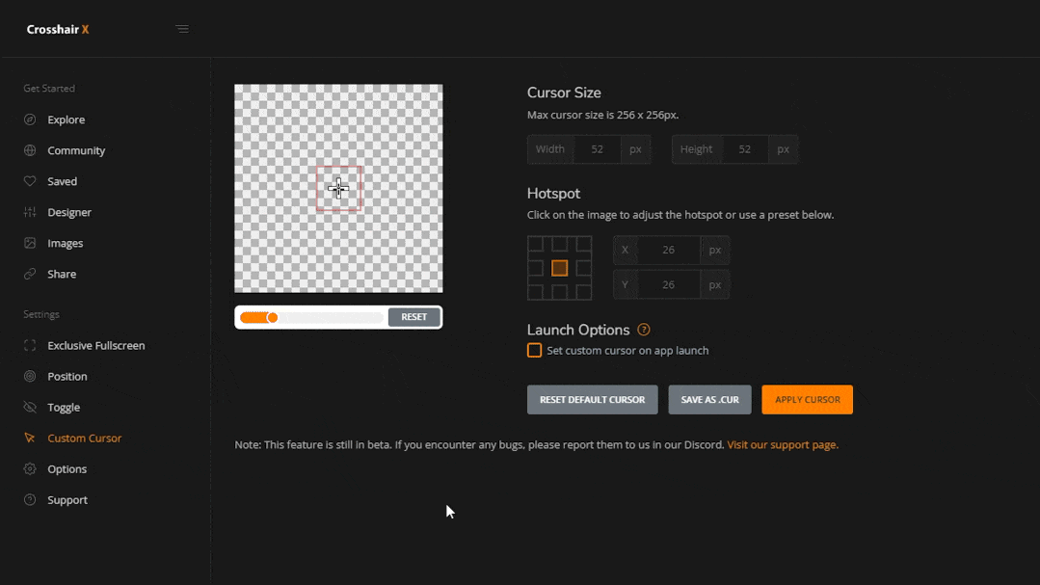Open the Position settings page
This screenshot has height=585, width=1040.
[67, 376]
